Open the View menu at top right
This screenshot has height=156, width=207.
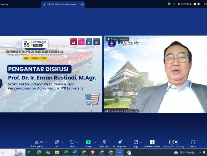[x=205, y=4]
